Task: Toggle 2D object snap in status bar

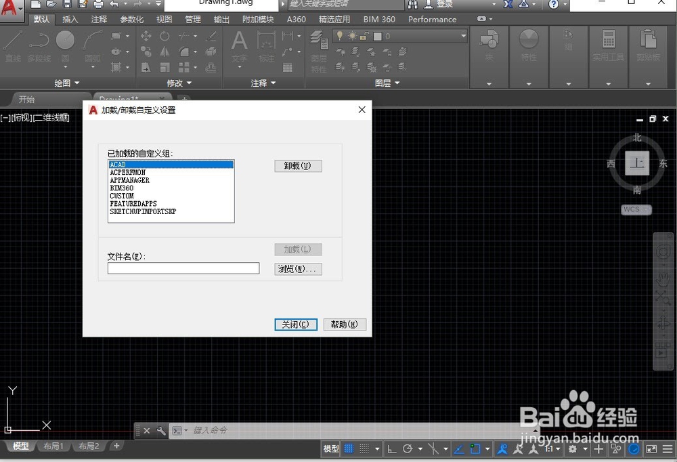Action: 475,449
